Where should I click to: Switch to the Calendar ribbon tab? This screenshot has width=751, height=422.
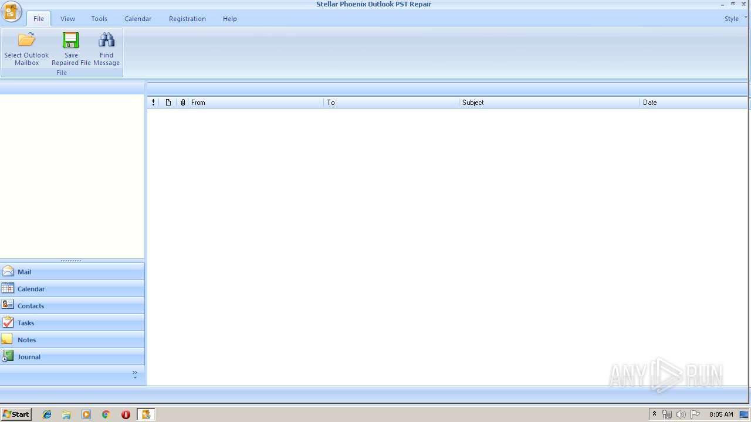(x=138, y=19)
